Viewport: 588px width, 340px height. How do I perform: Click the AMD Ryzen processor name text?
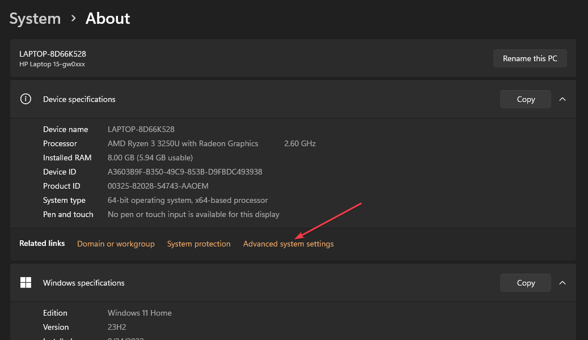[183, 143]
